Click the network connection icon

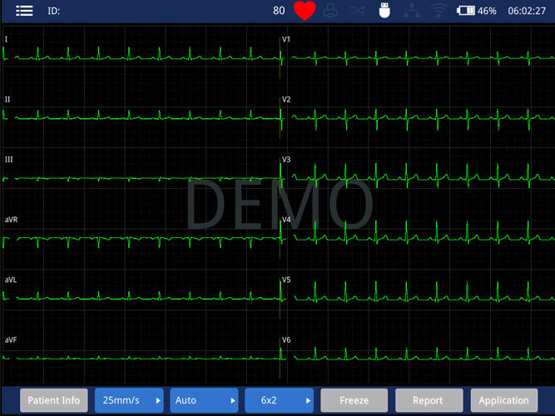[410, 11]
